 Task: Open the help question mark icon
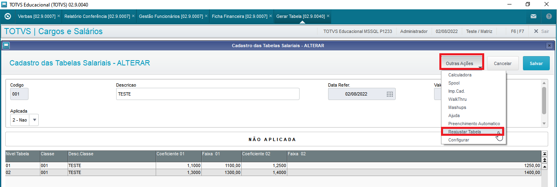click(549, 16)
